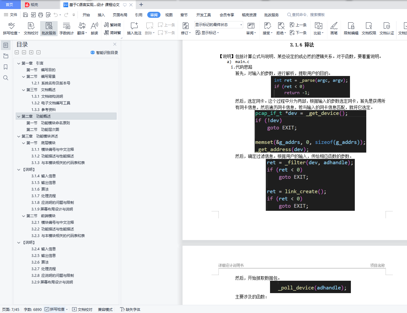The height and width of the screenshot is (313, 407).
Task: Open the chapter navigation icon in left sidebar
Action: (5, 56)
